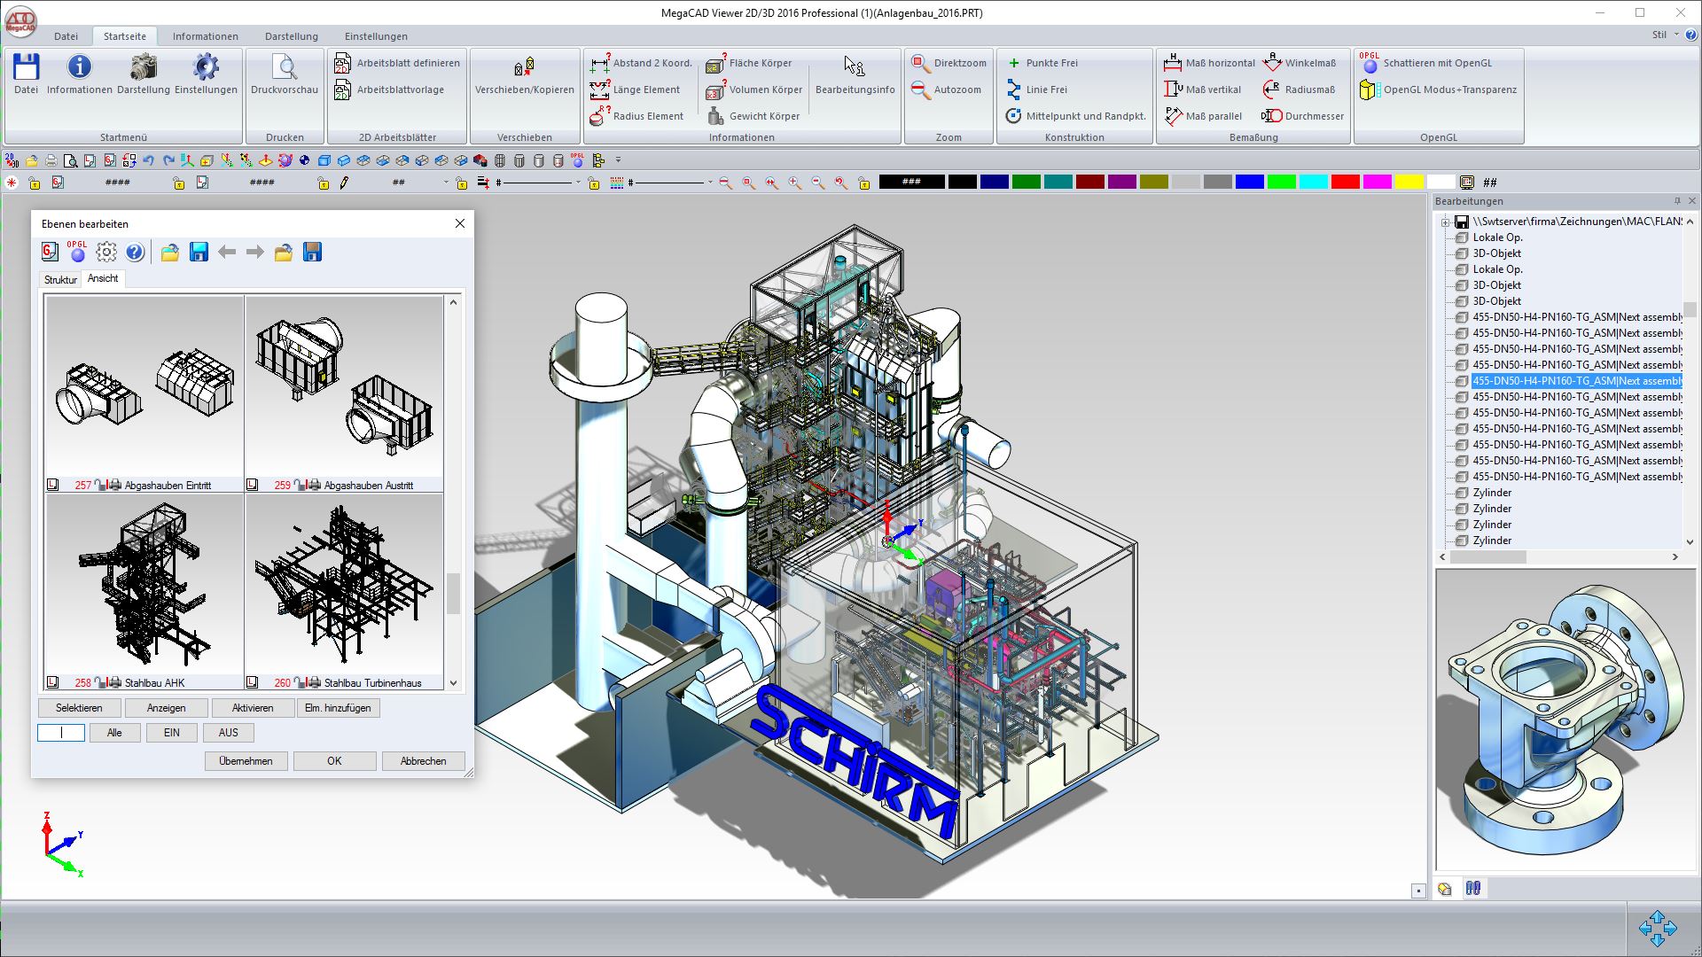Click the Elm. hinzufügen button
The image size is (1702, 957).
point(338,708)
